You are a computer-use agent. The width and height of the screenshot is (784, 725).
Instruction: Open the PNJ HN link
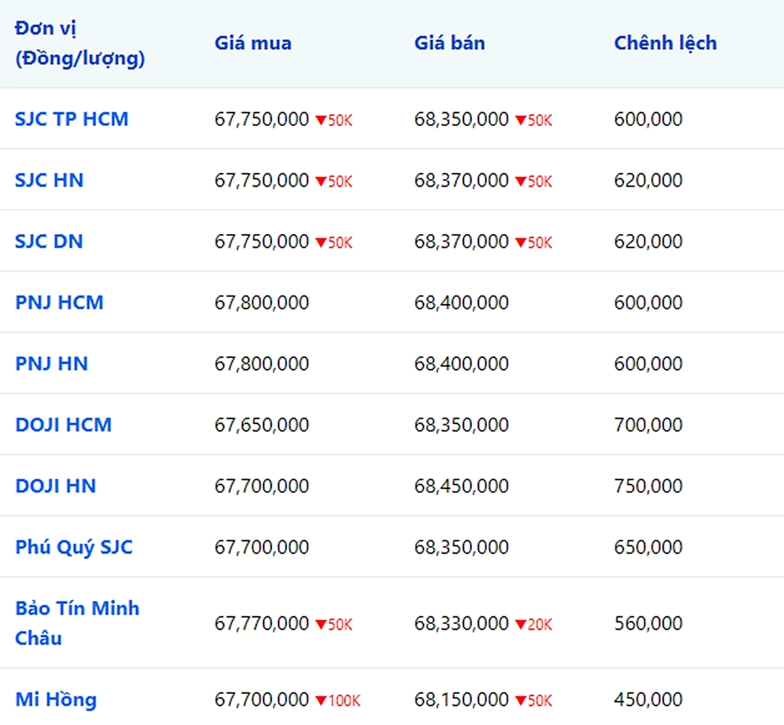click(52, 364)
